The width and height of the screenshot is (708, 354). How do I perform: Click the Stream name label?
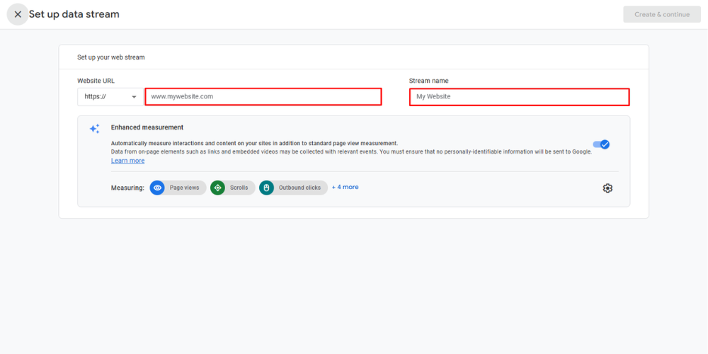click(x=429, y=81)
